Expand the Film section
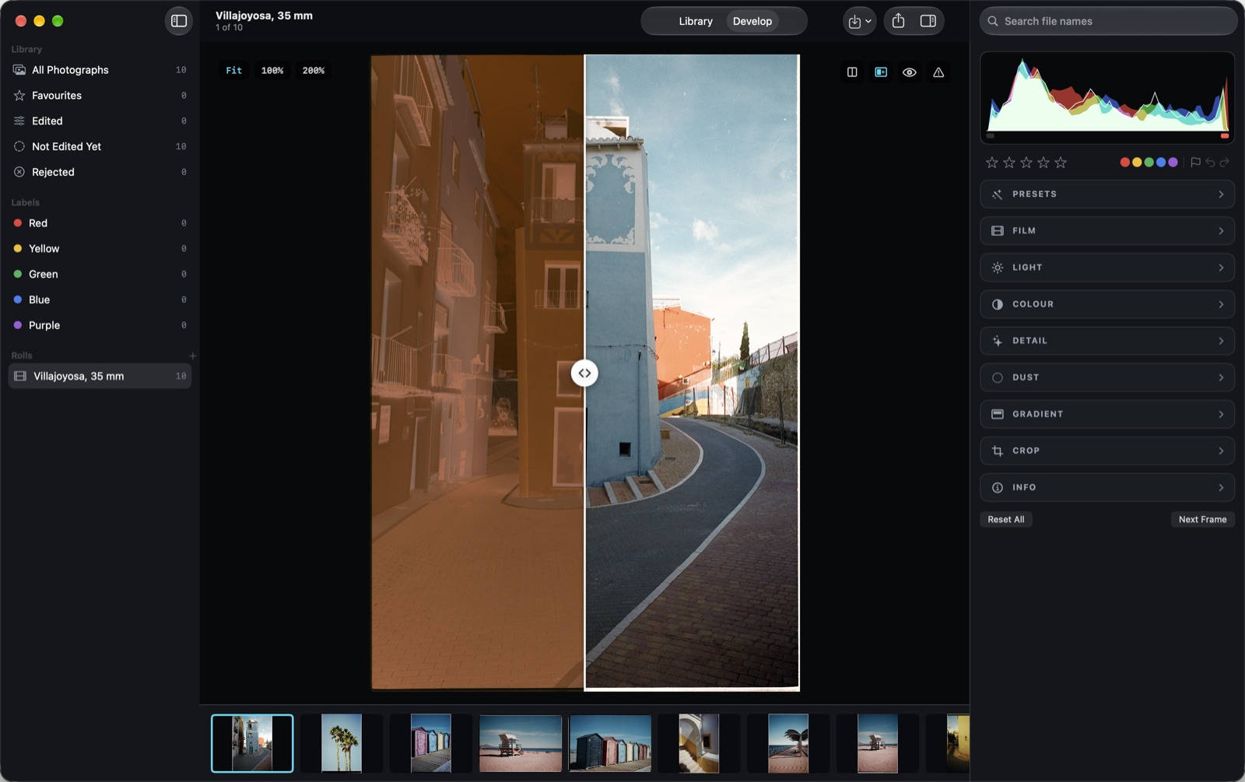This screenshot has height=782, width=1245. point(1107,231)
